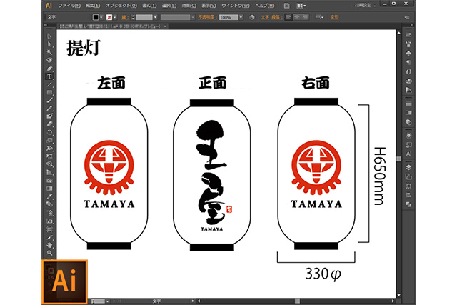Select the Eyedropper tool
The height and width of the screenshot is (305, 457).
(49, 196)
